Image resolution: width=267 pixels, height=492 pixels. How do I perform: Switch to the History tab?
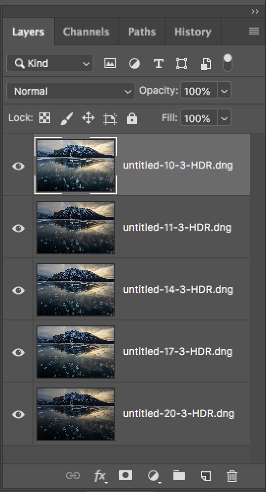point(193,32)
